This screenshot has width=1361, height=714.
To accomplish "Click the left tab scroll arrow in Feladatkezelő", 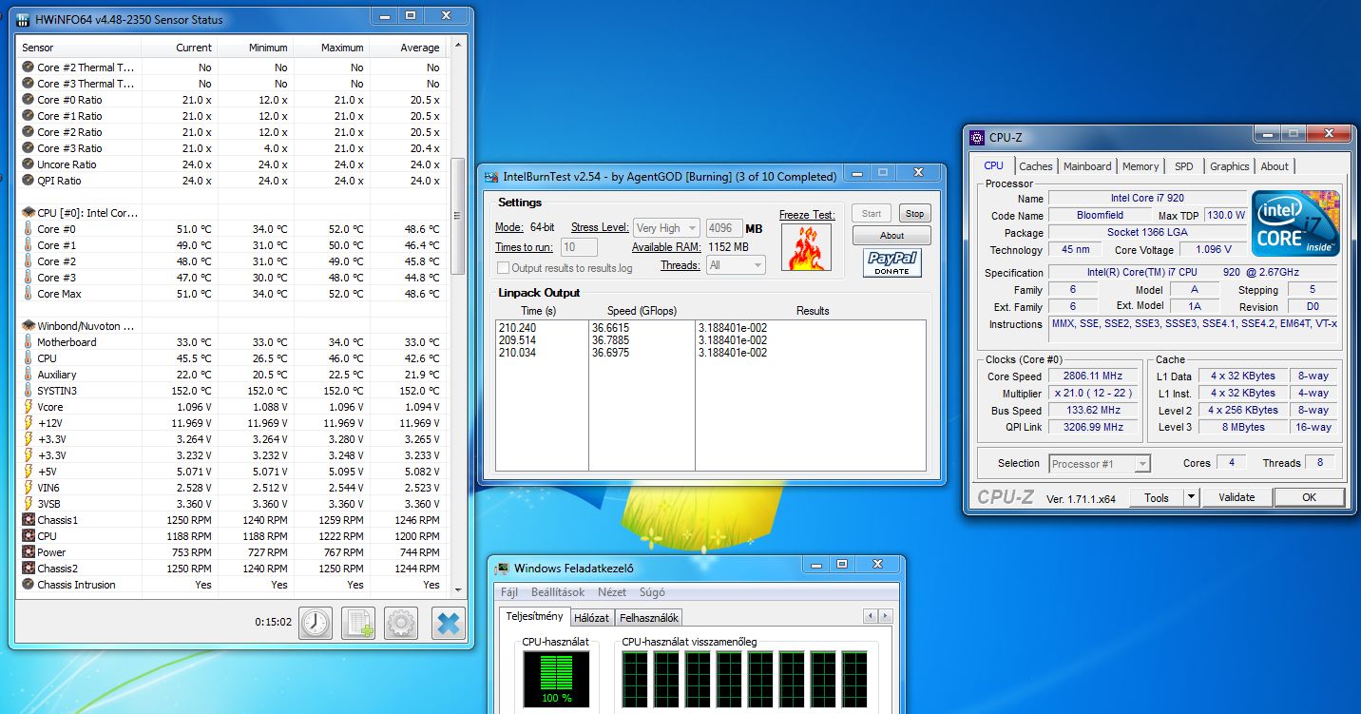I will coord(870,617).
